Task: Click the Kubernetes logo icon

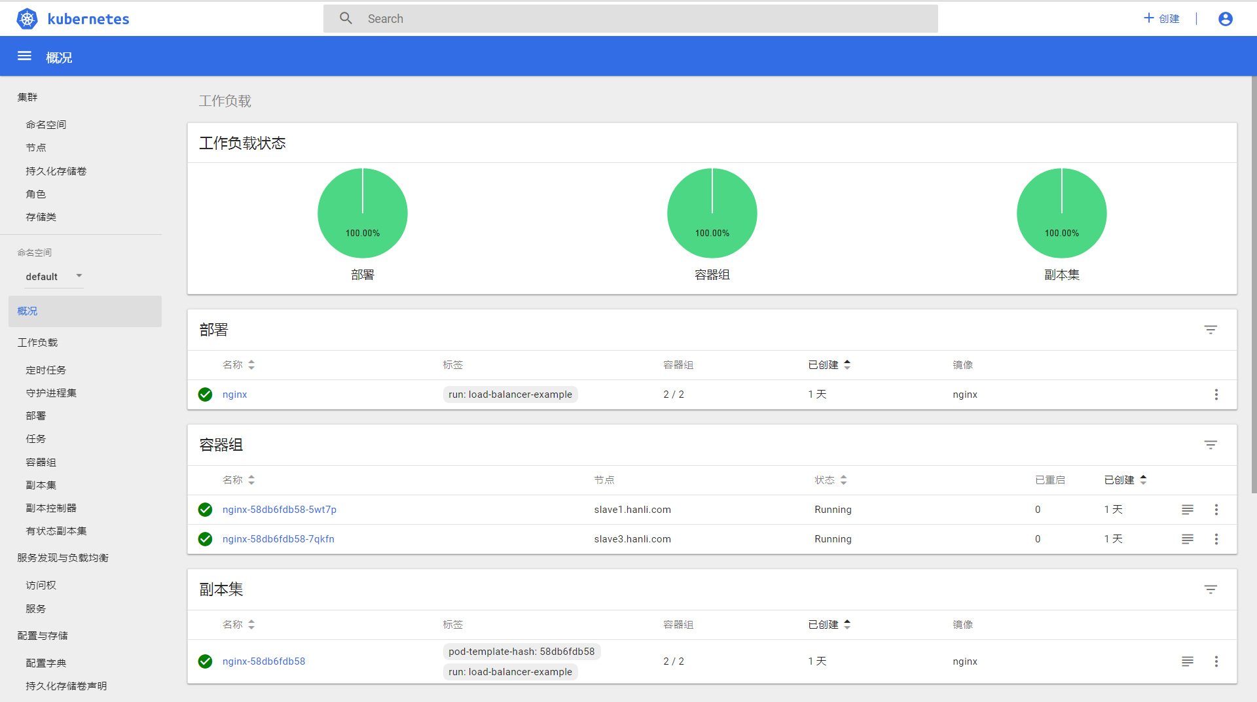Action: (x=27, y=19)
